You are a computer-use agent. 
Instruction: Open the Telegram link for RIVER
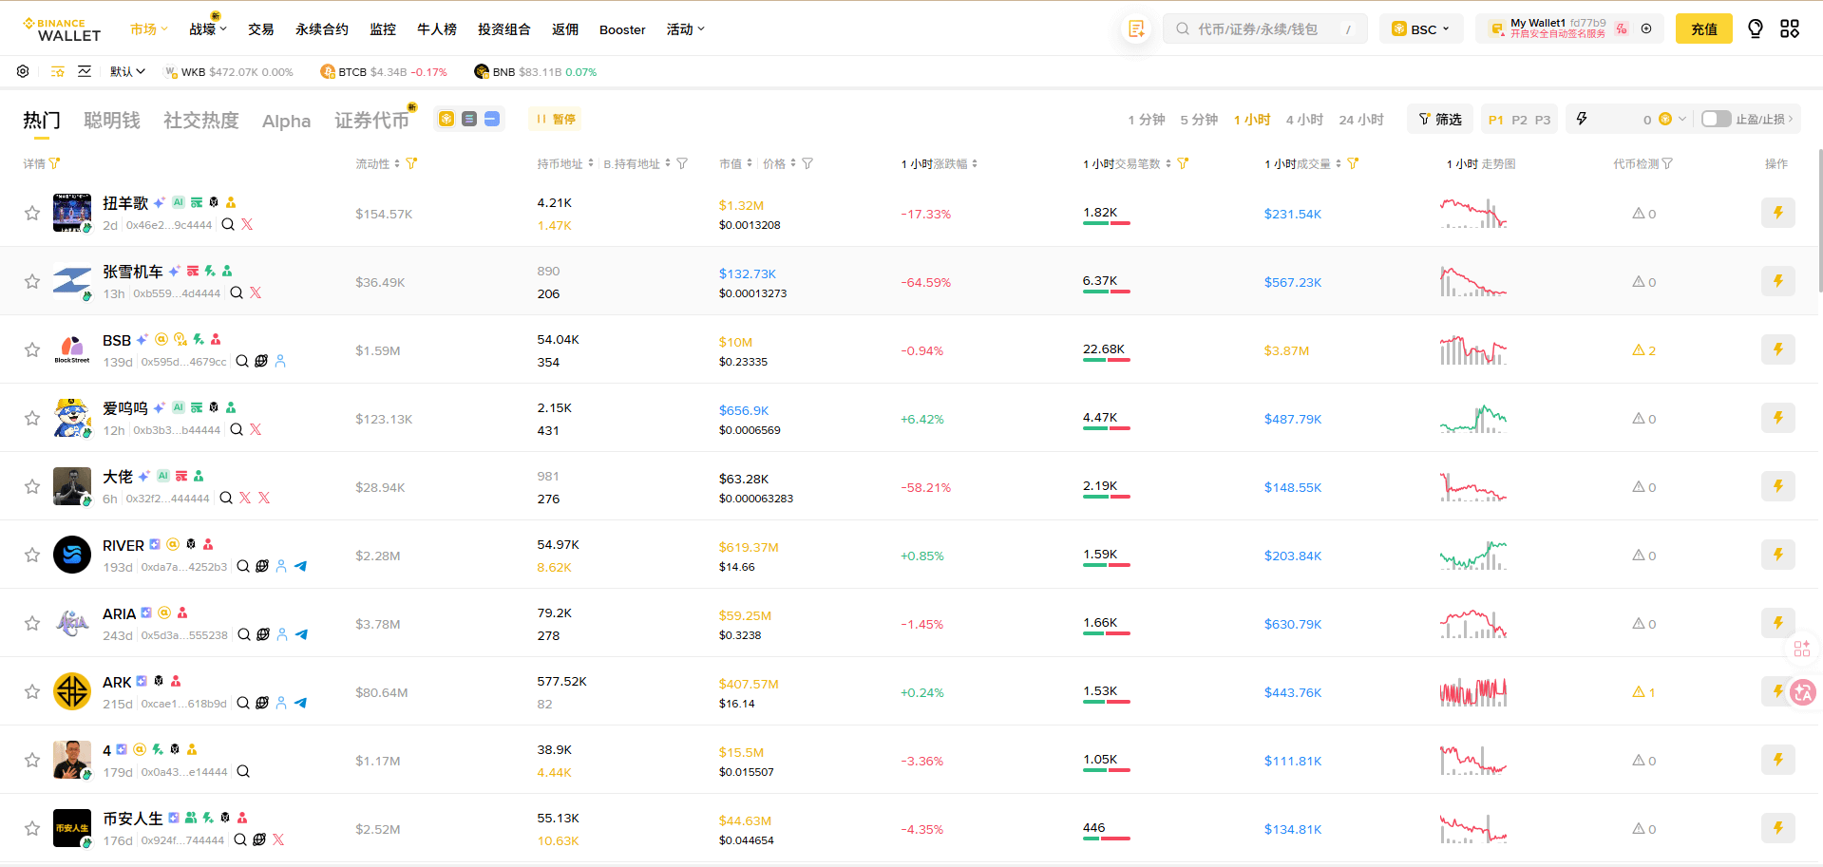tap(300, 567)
